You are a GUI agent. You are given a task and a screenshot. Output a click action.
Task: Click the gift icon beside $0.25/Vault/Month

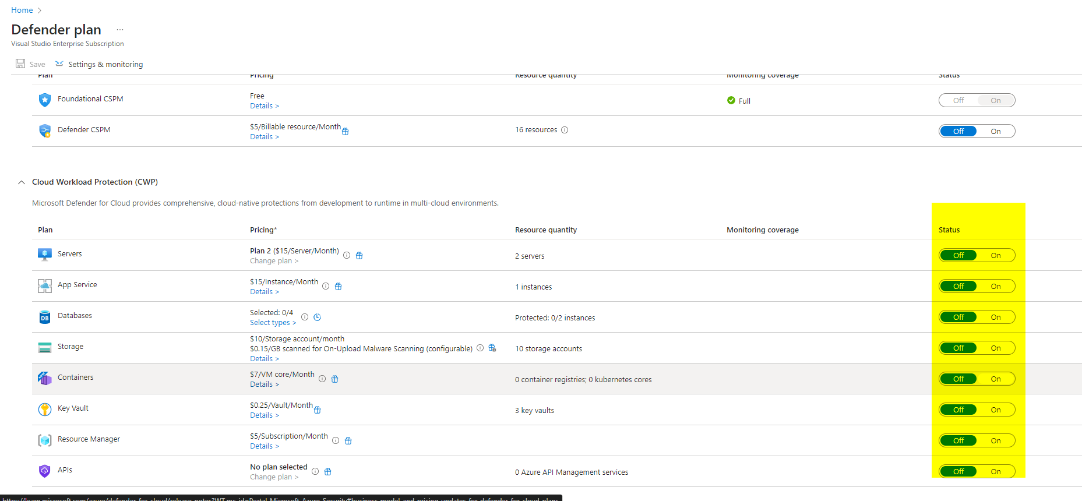pos(318,410)
